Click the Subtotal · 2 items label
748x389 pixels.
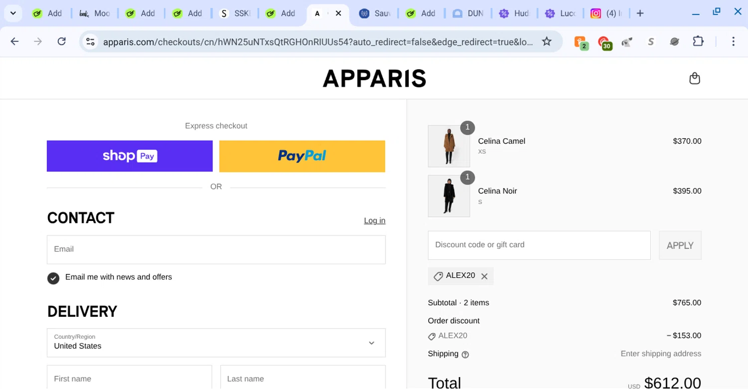pyautogui.click(x=458, y=303)
